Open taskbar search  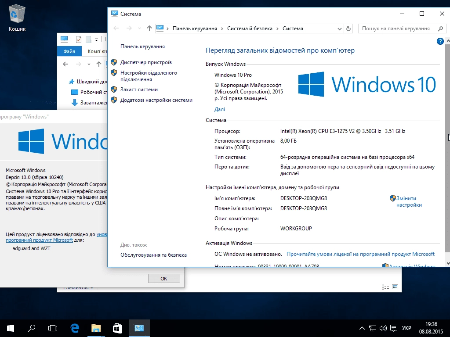pyautogui.click(x=32, y=328)
